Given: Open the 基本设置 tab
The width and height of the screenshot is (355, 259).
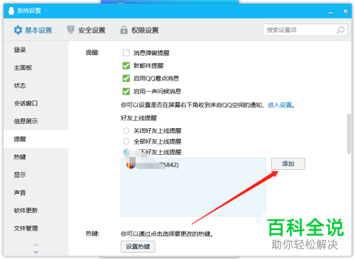Looking at the screenshot, I should coord(33,30).
